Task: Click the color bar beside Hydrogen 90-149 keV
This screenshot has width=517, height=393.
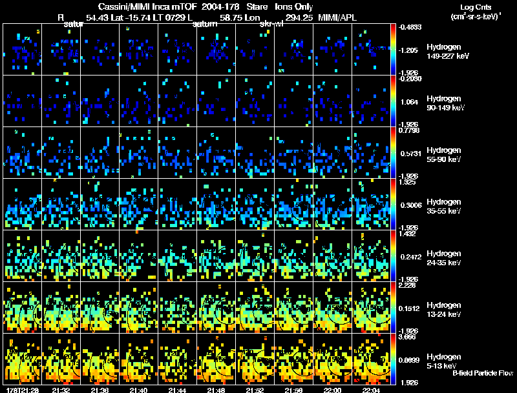Action: point(393,101)
